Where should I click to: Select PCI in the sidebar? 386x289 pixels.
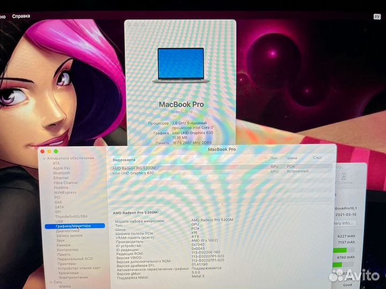point(57,197)
